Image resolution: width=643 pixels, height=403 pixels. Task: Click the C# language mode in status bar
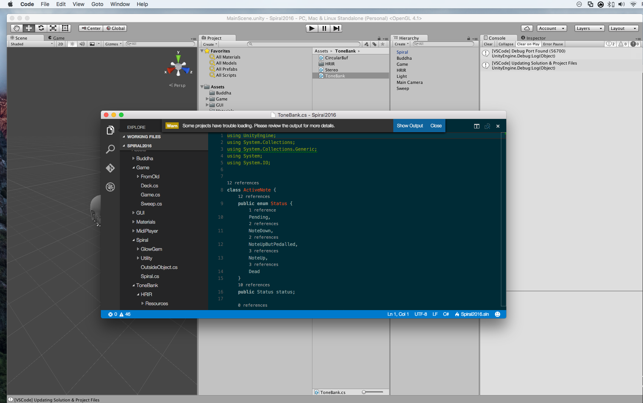click(x=446, y=314)
